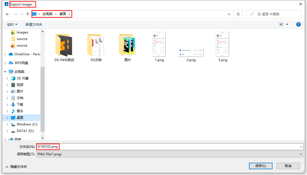Expand the chevron after 桌面 in breadcrumb
The height and width of the screenshot is (175, 307).
pyautogui.click(x=69, y=14)
